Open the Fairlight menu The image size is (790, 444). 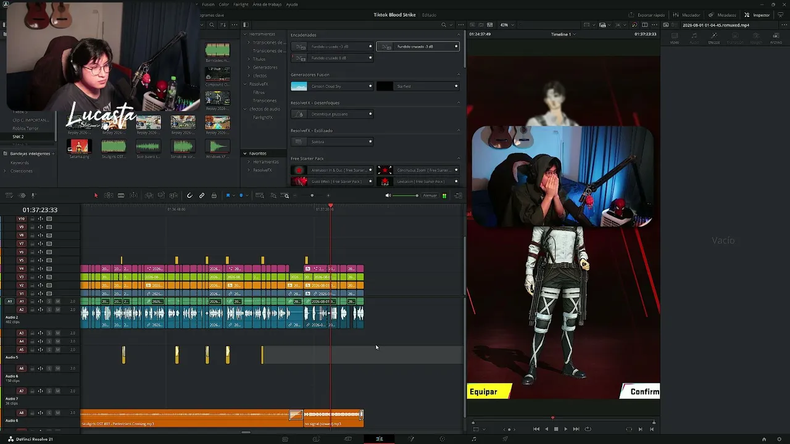(x=241, y=4)
